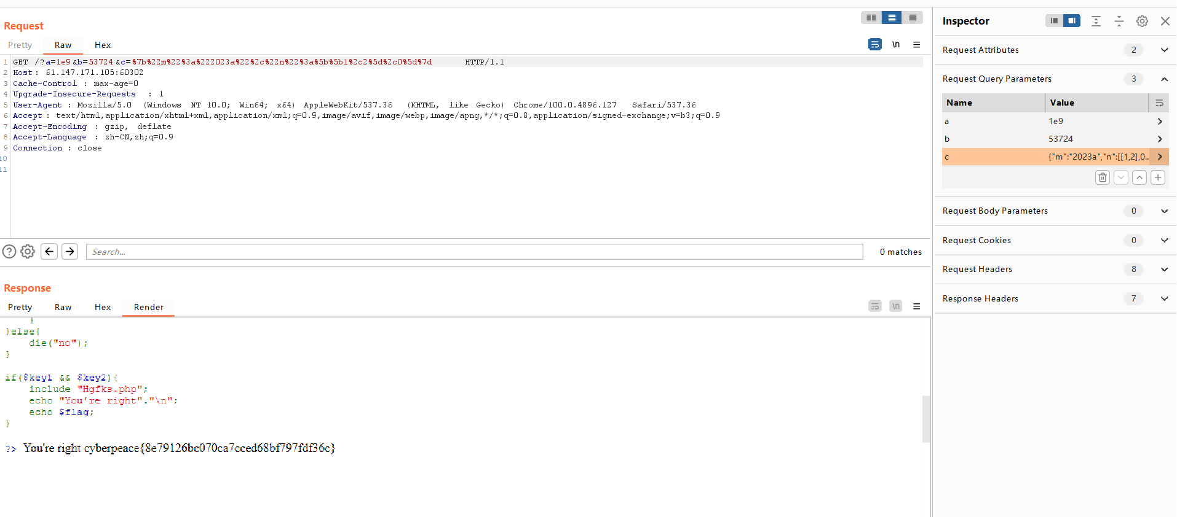Go to previous search match

(x=49, y=251)
